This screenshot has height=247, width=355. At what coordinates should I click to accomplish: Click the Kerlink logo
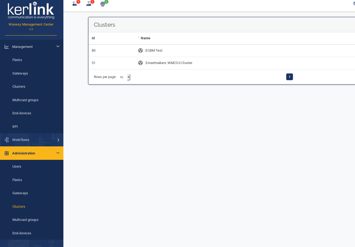click(31, 11)
